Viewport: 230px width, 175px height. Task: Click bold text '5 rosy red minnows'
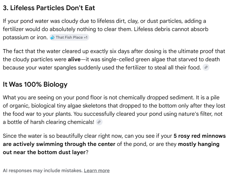pyautogui.click(x=200, y=136)
